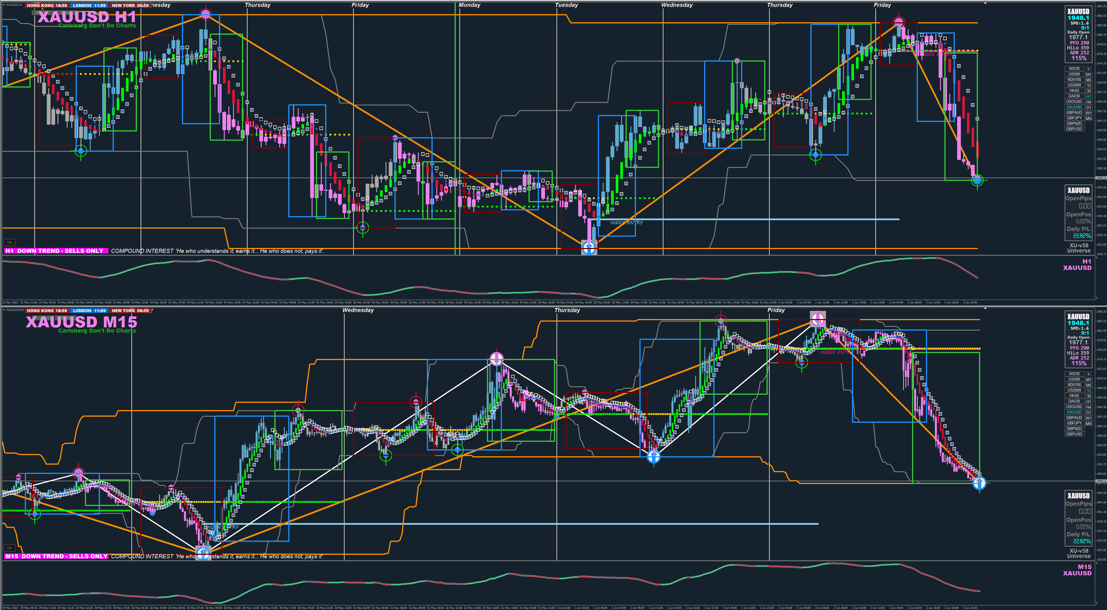Click the NDX100 symbol button in the H1 chart
This screenshot has height=610, width=1107.
point(1074,79)
